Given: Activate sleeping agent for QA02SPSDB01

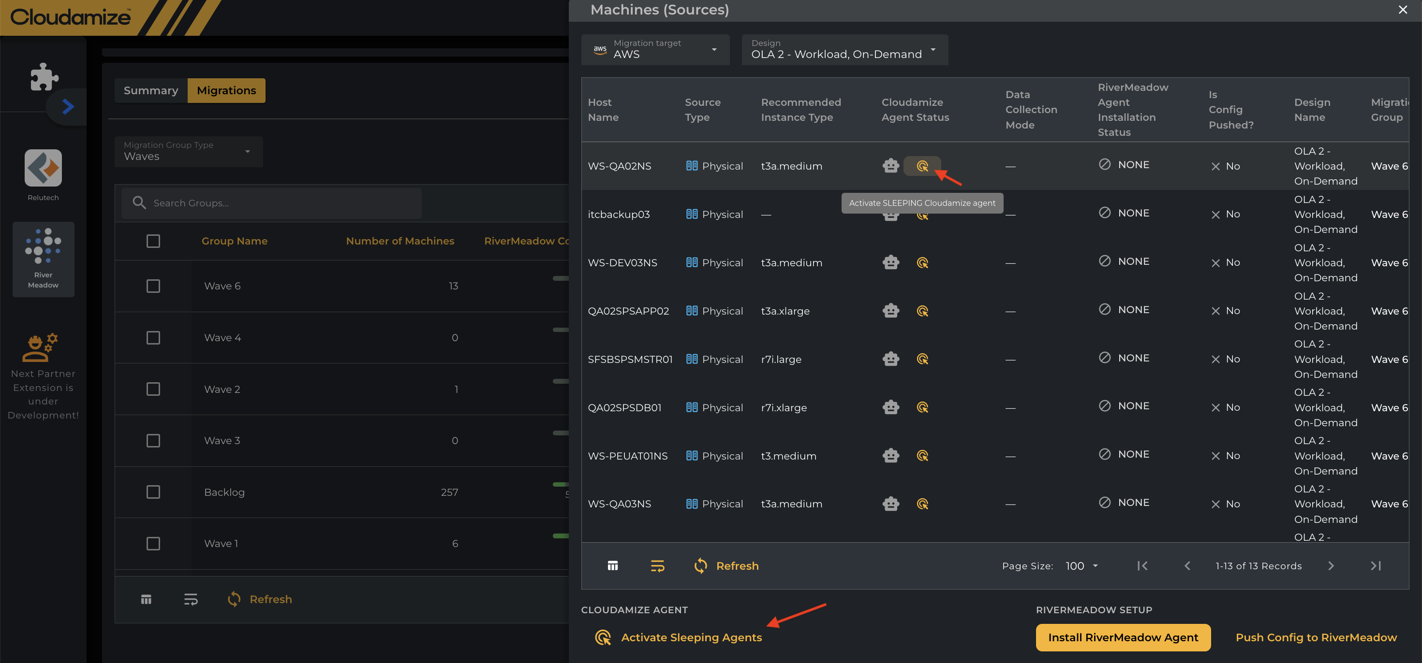Looking at the screenshot, I should pyautogui.click(x=922, y=408).
